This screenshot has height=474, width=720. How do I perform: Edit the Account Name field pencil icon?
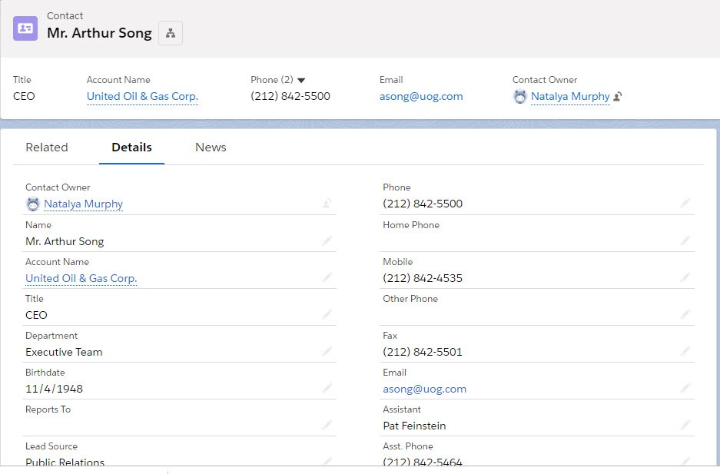click(x=327, y=277)
